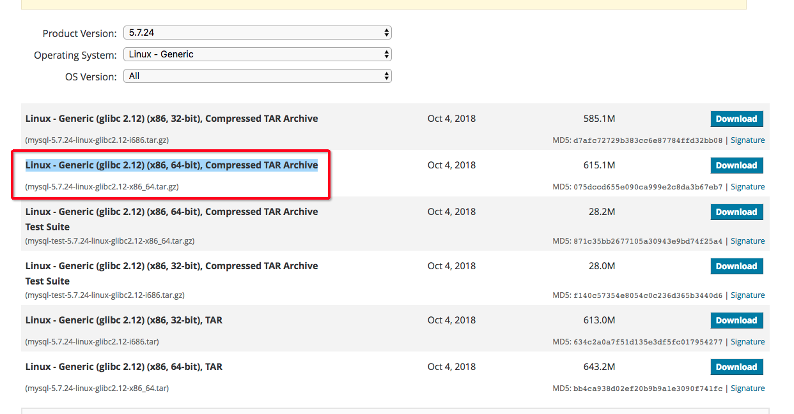Viewport: 794px width, 414px height.
Task: Click the Operating System label
Action: tap(75, 55)
